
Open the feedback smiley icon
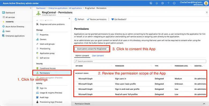click(x=174, y=3)
